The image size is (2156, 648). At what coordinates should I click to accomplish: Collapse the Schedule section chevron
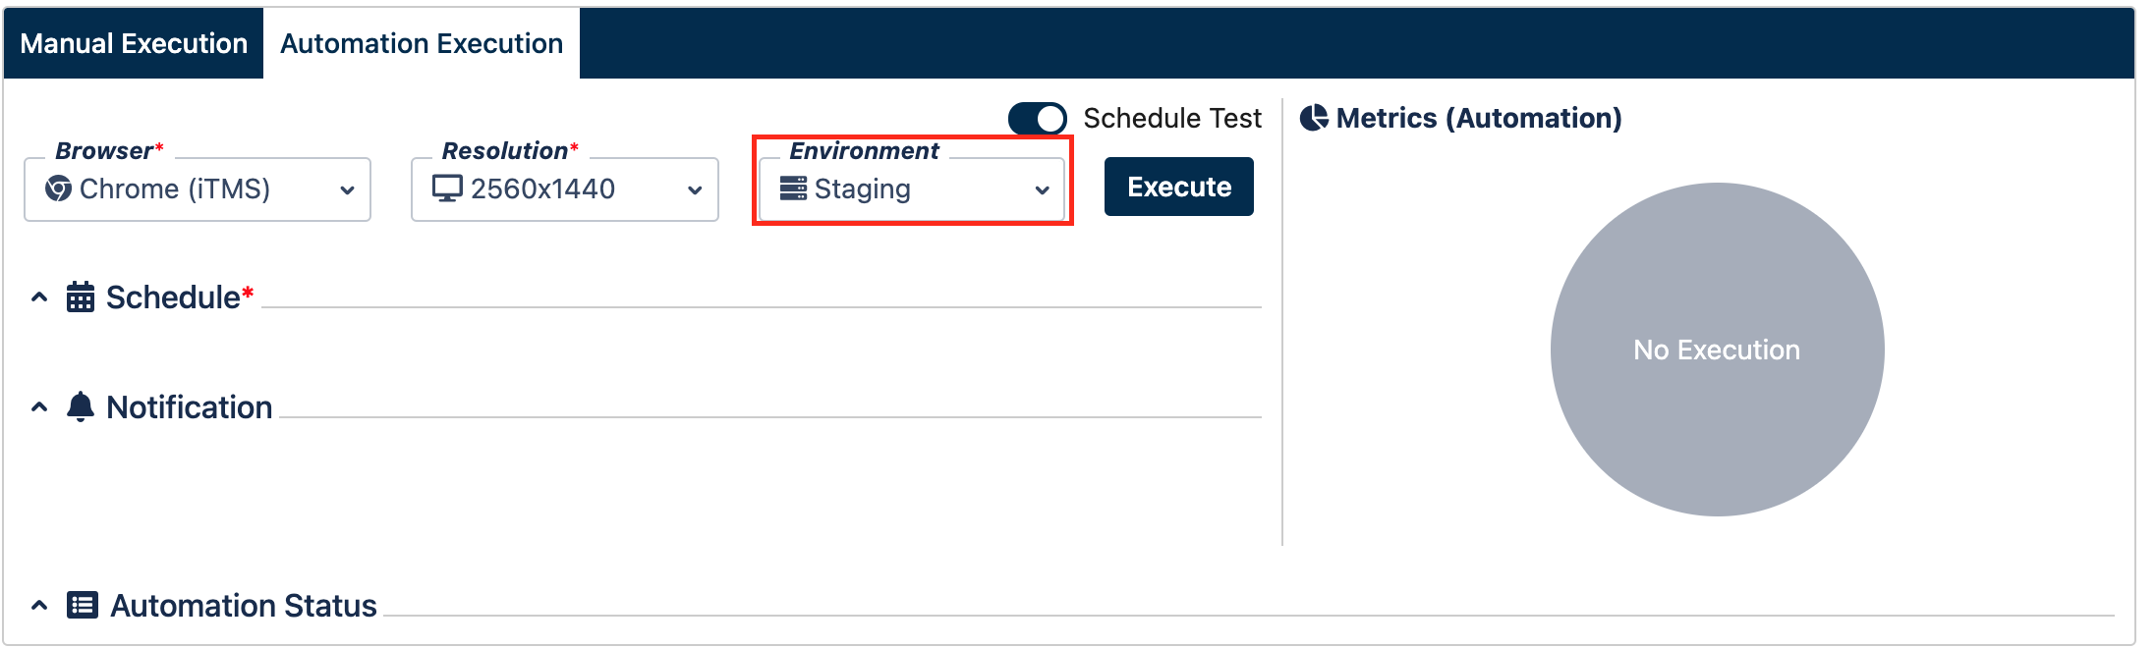point(39,297)
